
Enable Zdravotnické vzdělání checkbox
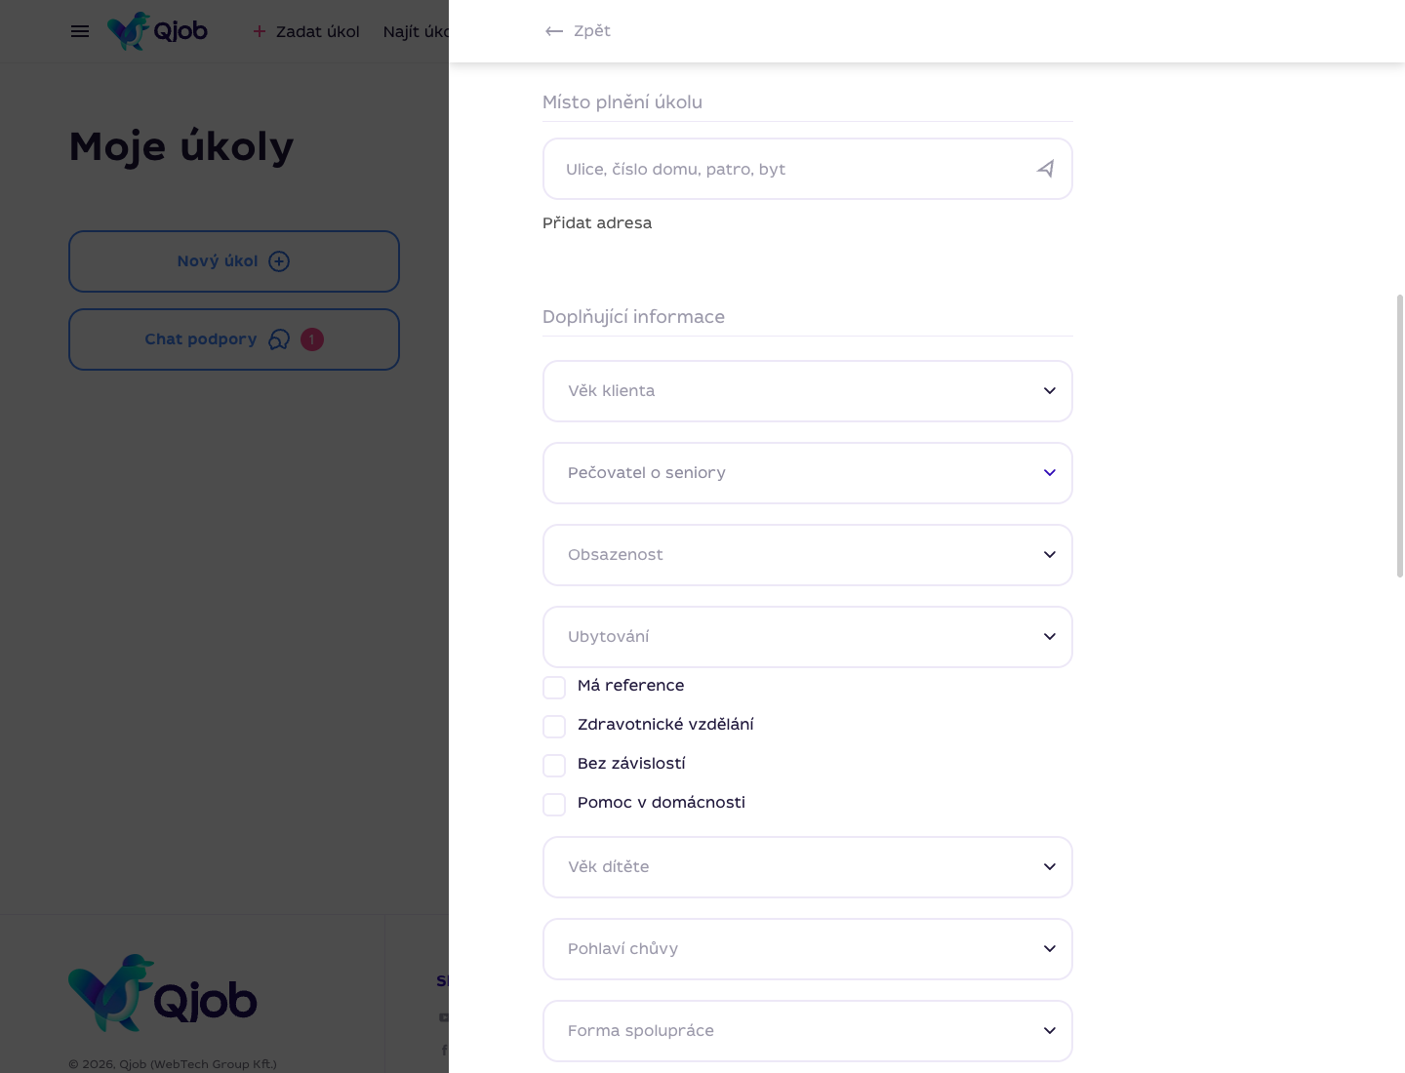click(554, 727)
